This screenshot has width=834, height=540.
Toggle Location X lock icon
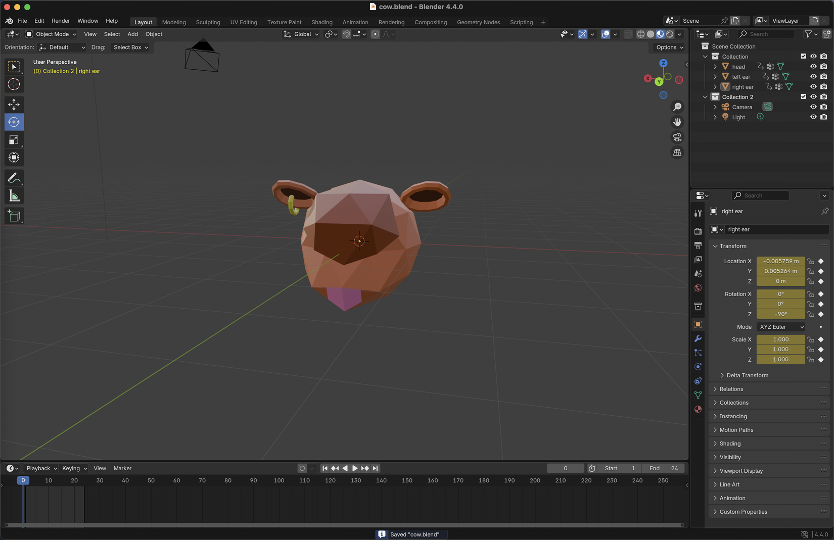(811, 261)
